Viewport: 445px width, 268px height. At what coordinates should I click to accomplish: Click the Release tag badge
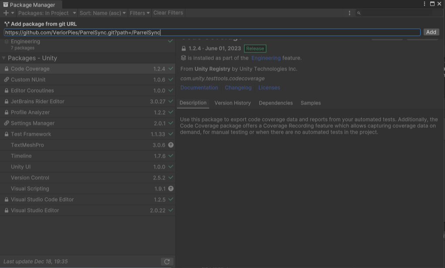pos(255,48)
